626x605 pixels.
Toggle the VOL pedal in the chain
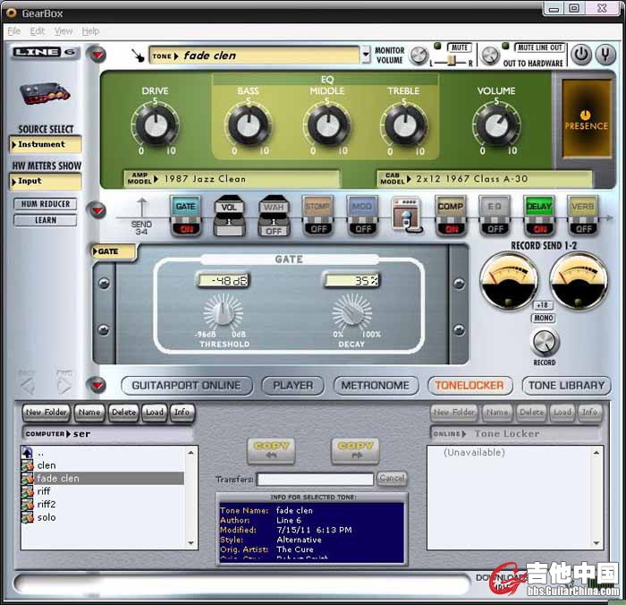(229, 217)
